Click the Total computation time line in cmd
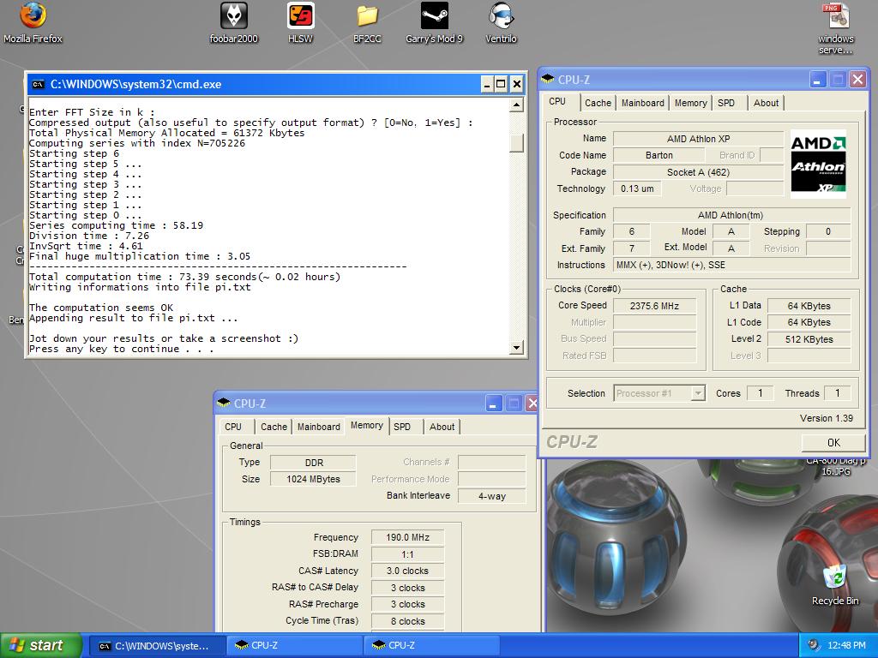Screen dimensions: 878x658 [185, 277]
